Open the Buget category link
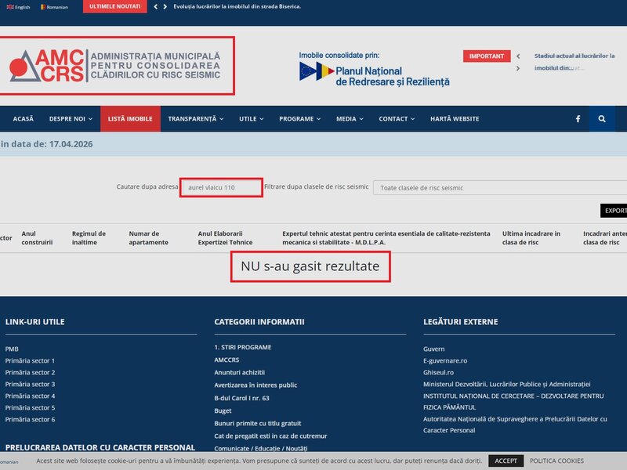627x470 pixels. 223,410
